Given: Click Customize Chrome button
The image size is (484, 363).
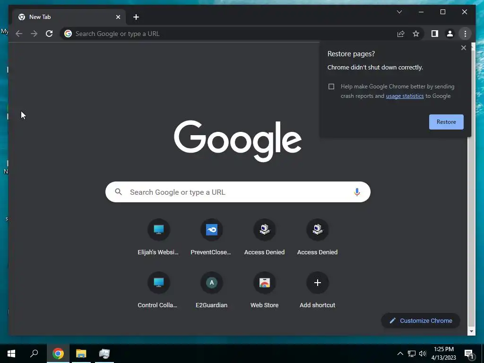Looking at the screenshot, I should 421,321.
